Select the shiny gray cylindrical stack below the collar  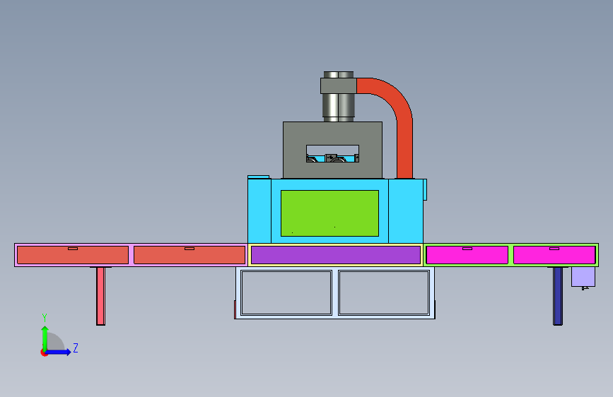tap(338, 106)
